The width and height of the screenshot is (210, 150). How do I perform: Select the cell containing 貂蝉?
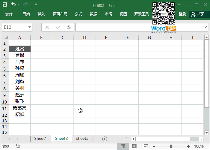pyautogui.click(x=20, y=115)
